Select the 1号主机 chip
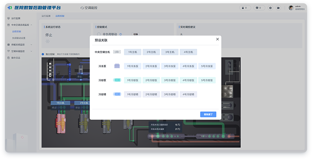 [x=133, y=52]
